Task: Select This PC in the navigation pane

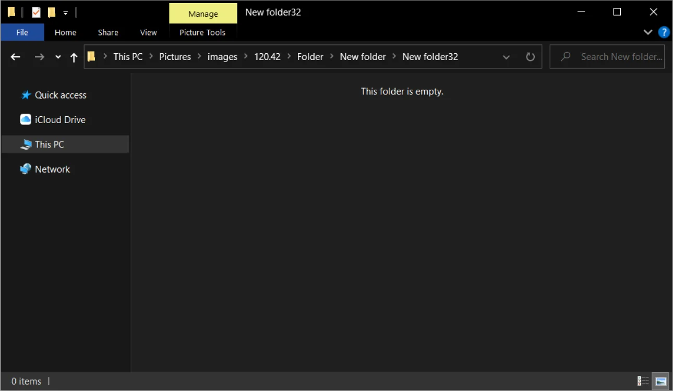Action: point(65,144)
